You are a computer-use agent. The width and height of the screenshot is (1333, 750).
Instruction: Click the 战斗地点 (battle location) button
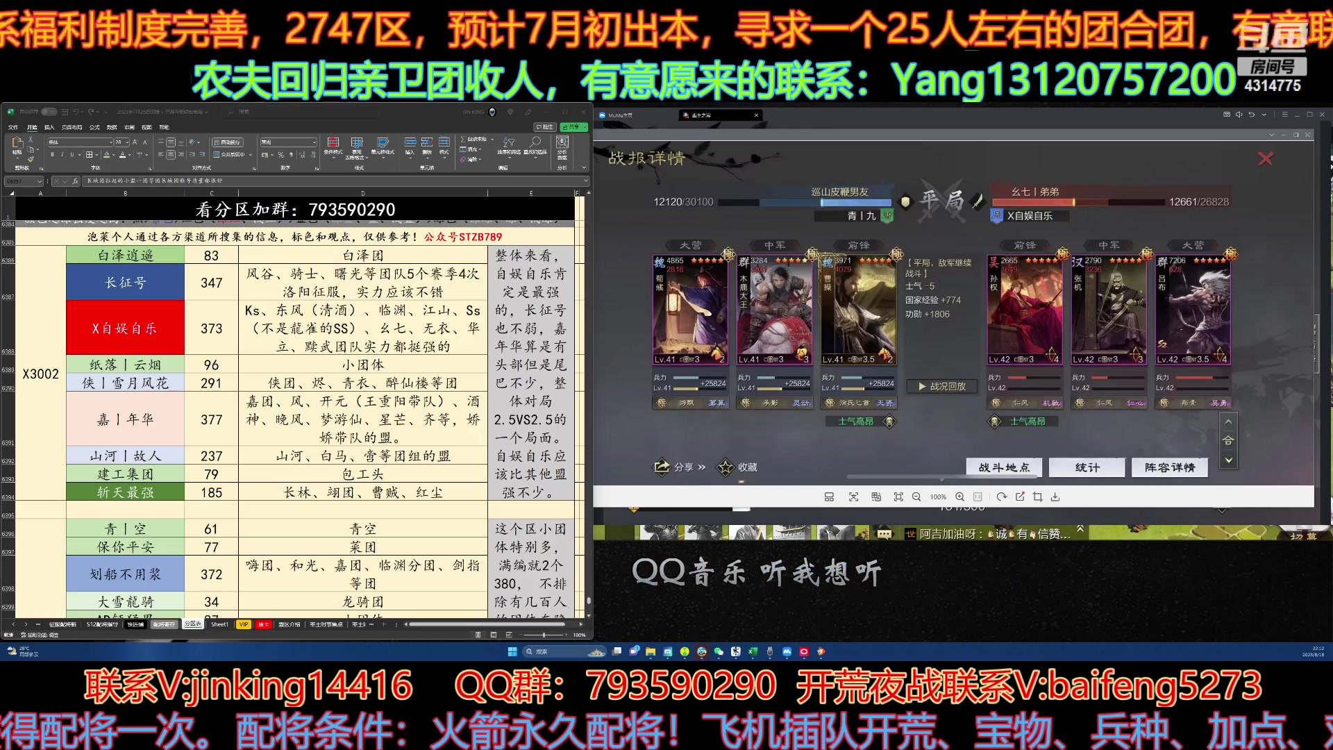click(x=1004, y=467)
